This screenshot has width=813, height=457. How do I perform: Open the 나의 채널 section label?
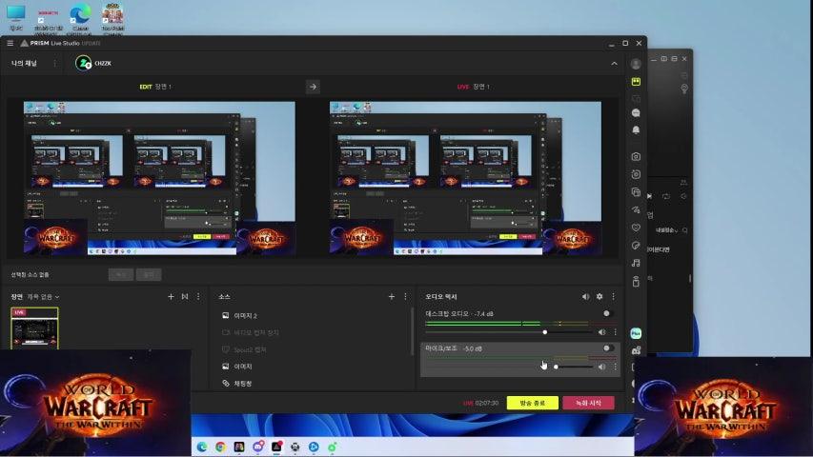coord(24,63)
